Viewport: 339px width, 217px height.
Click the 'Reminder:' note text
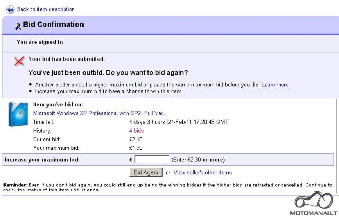(x=168, y=187)
